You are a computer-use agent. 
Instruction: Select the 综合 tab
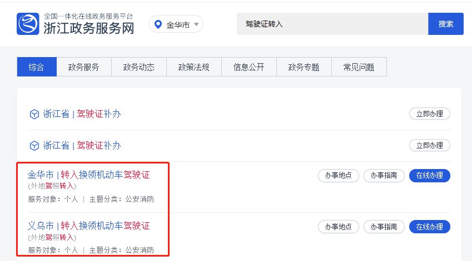37,67
